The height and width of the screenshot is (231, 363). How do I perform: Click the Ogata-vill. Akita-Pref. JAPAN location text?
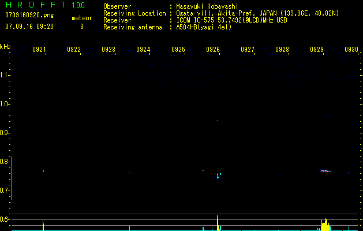pos(257,13)
